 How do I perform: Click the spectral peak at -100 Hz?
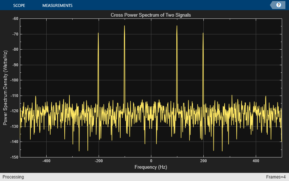coord(124,26)
